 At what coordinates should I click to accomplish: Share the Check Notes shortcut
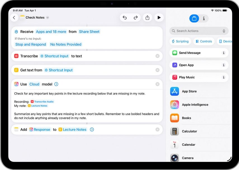(147, 18)
